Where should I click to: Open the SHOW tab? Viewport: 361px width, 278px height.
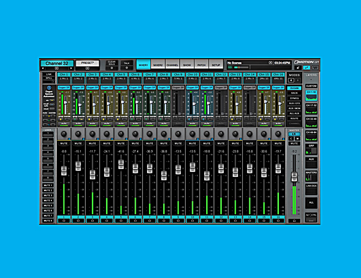point(187,65)
